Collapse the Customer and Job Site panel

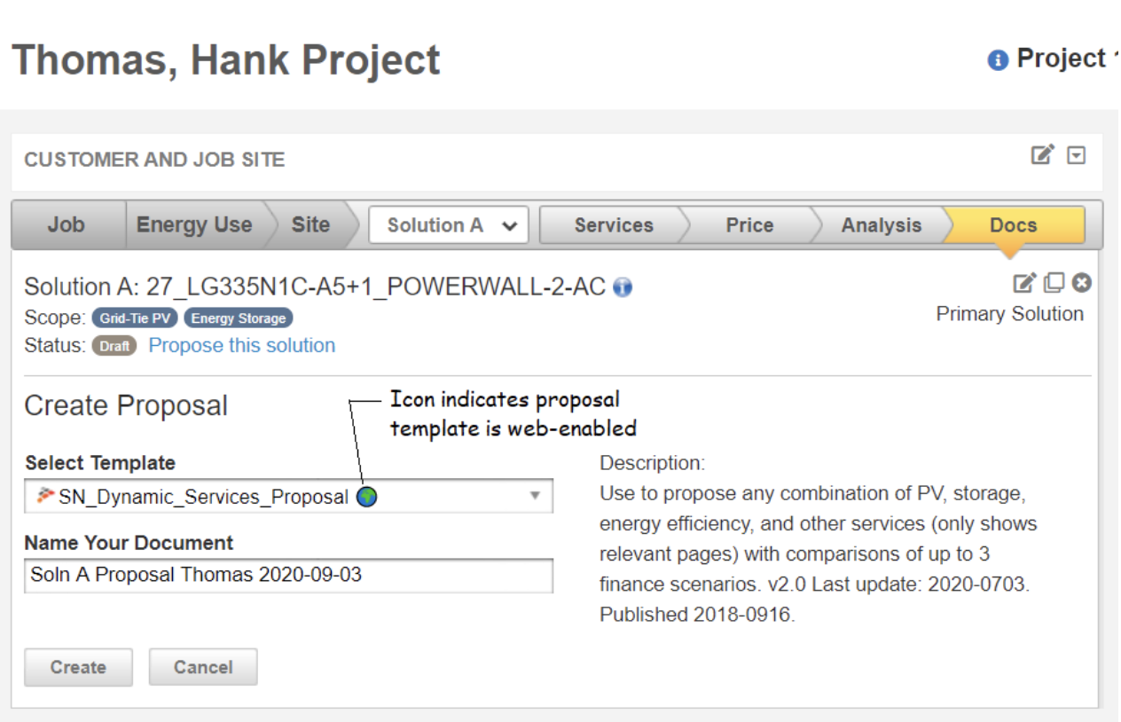click(x=1076, y=156)
